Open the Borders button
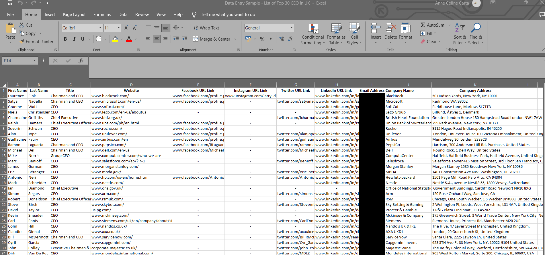This screenshot has width=545, height=255. coord(99,39)
